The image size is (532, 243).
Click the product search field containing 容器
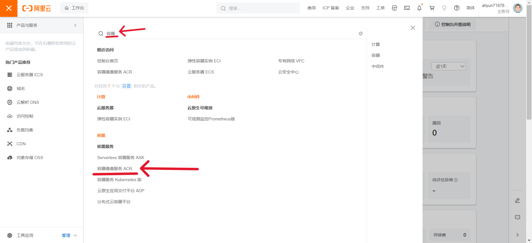230,33
